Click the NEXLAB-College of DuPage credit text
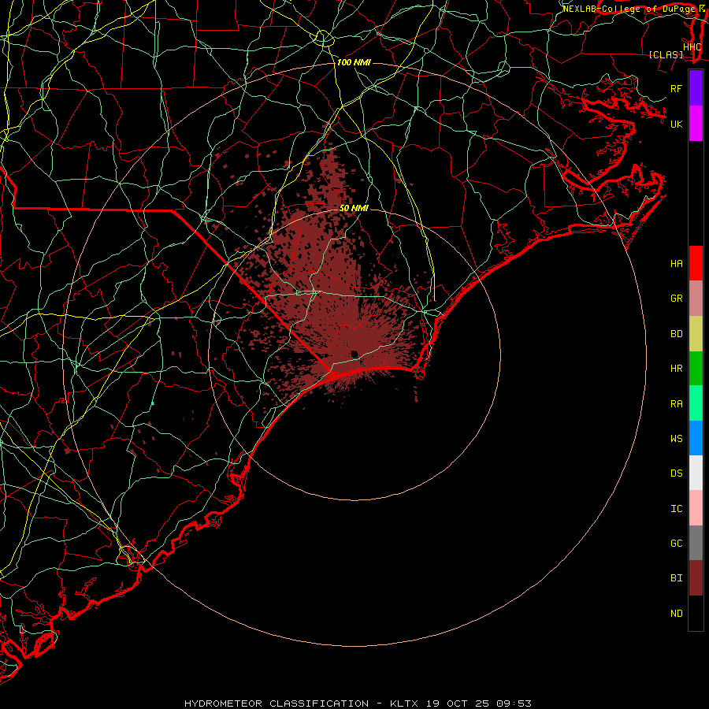 point(630,9)
